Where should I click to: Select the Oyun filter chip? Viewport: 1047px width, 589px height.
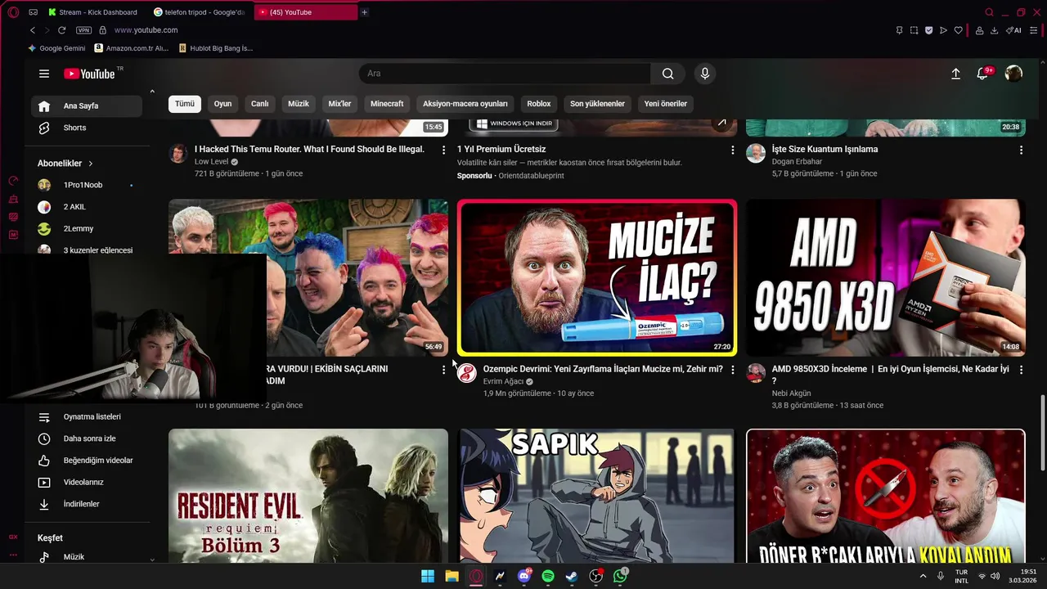click(x=222, y=104)
